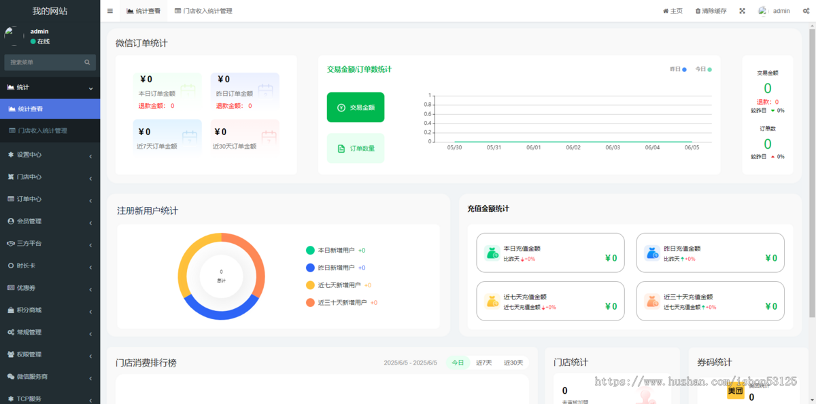Viewport: 816px width, 404px height.
Task: Toggle 近七天新增用户 legend yellow dot
Action: coord(310,285)
